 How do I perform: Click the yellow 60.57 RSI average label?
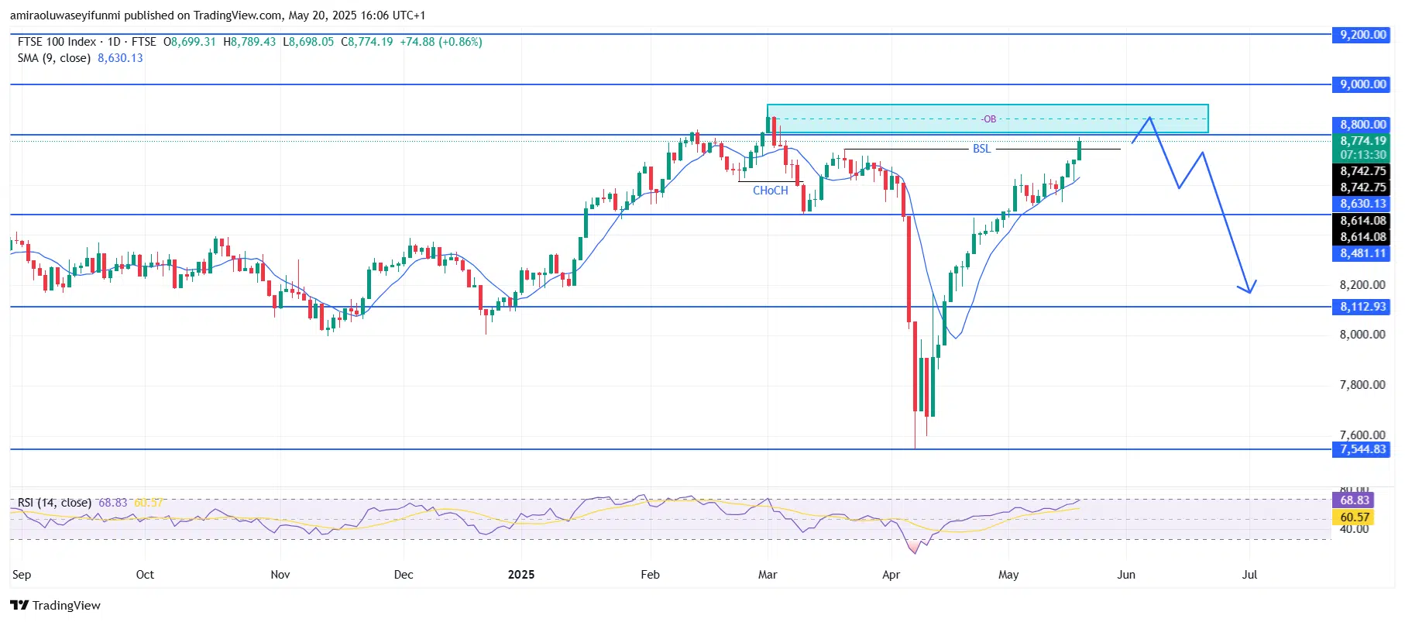pyautogui.click(x=1354, y=517)
